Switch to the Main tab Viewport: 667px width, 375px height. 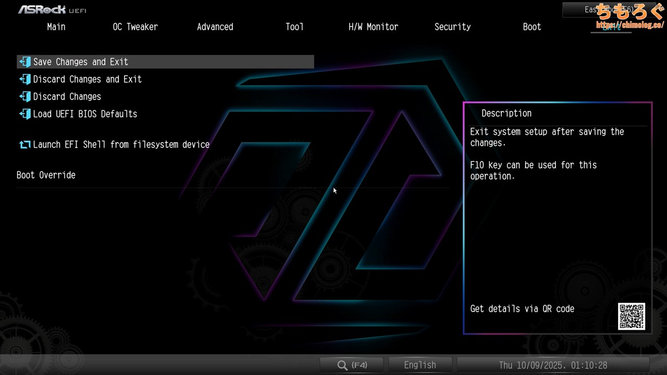coord(56,27)
